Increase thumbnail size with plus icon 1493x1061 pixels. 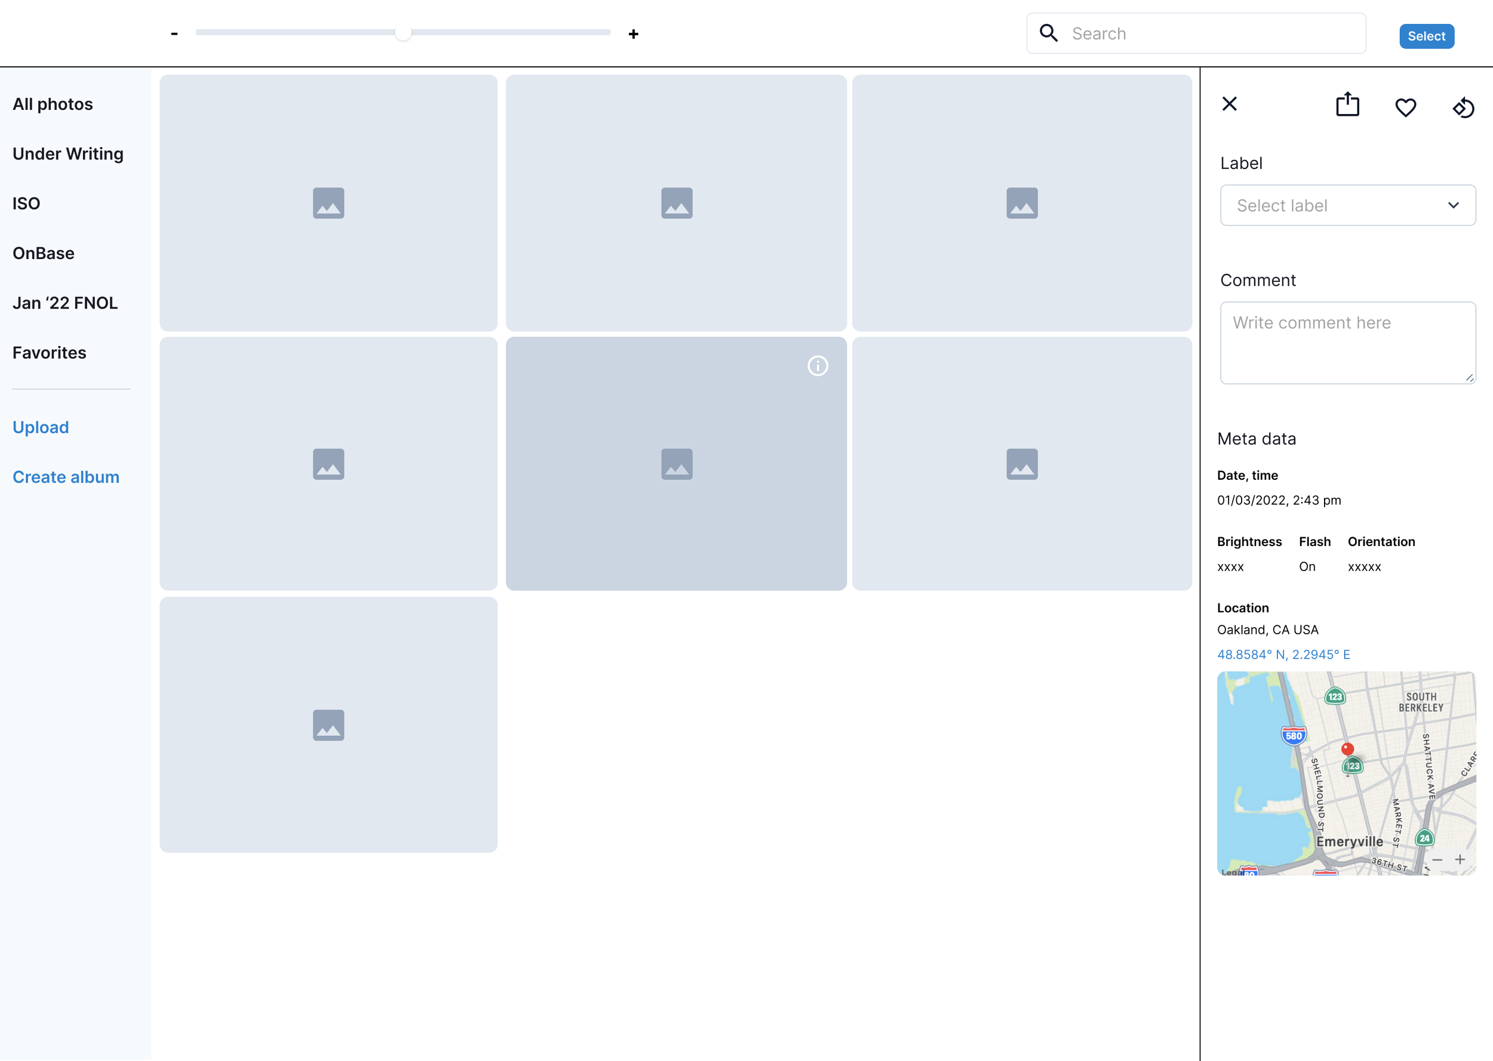(x=633, y=34)
